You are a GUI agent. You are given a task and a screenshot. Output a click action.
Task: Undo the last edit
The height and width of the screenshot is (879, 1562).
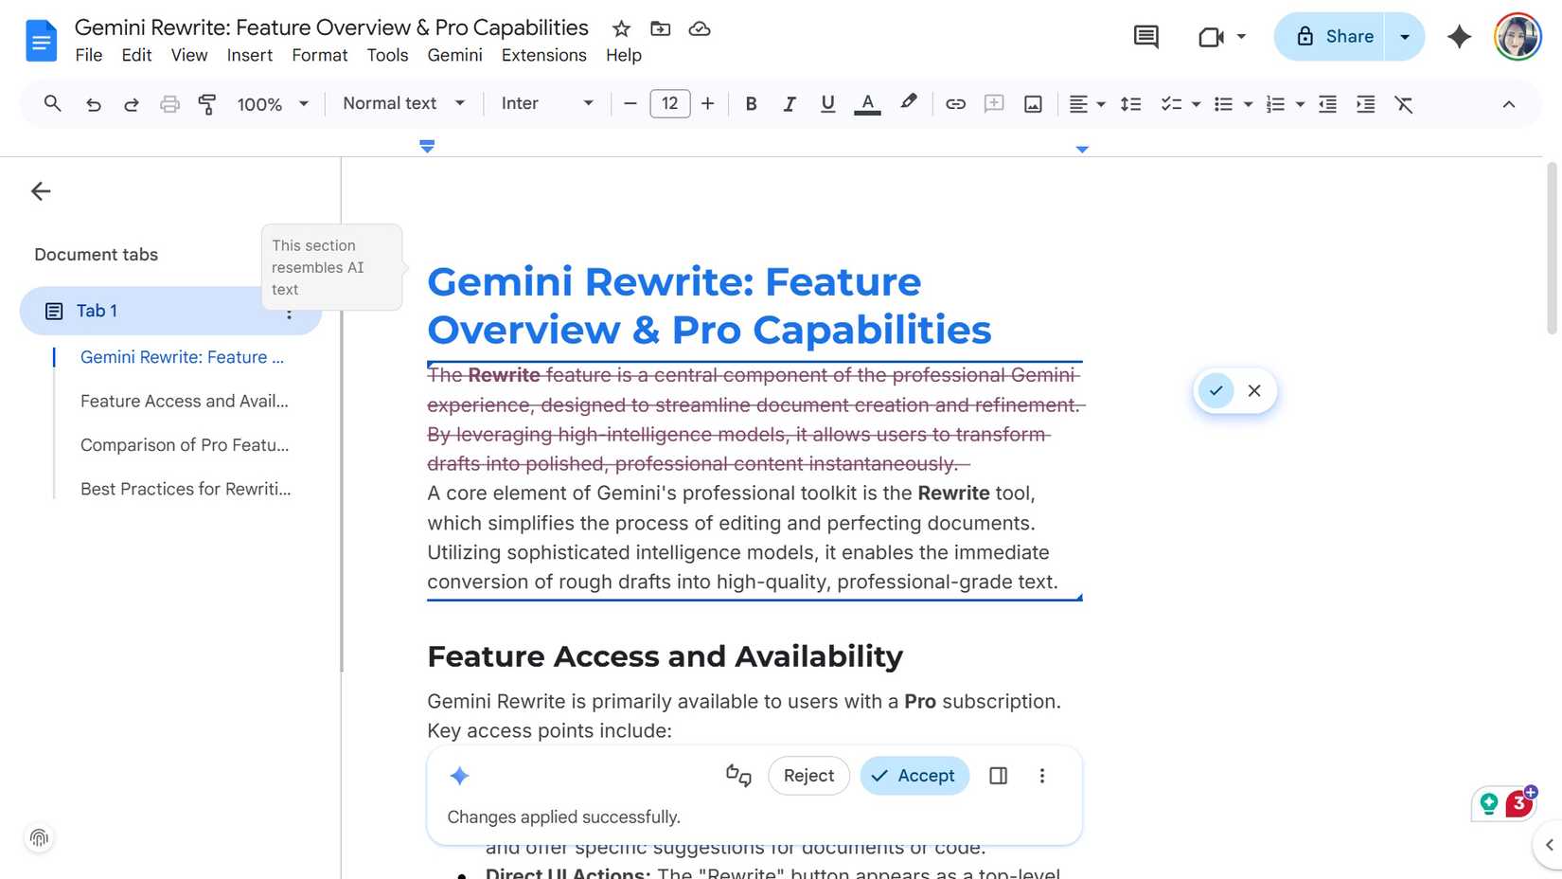tap(93, 104)
